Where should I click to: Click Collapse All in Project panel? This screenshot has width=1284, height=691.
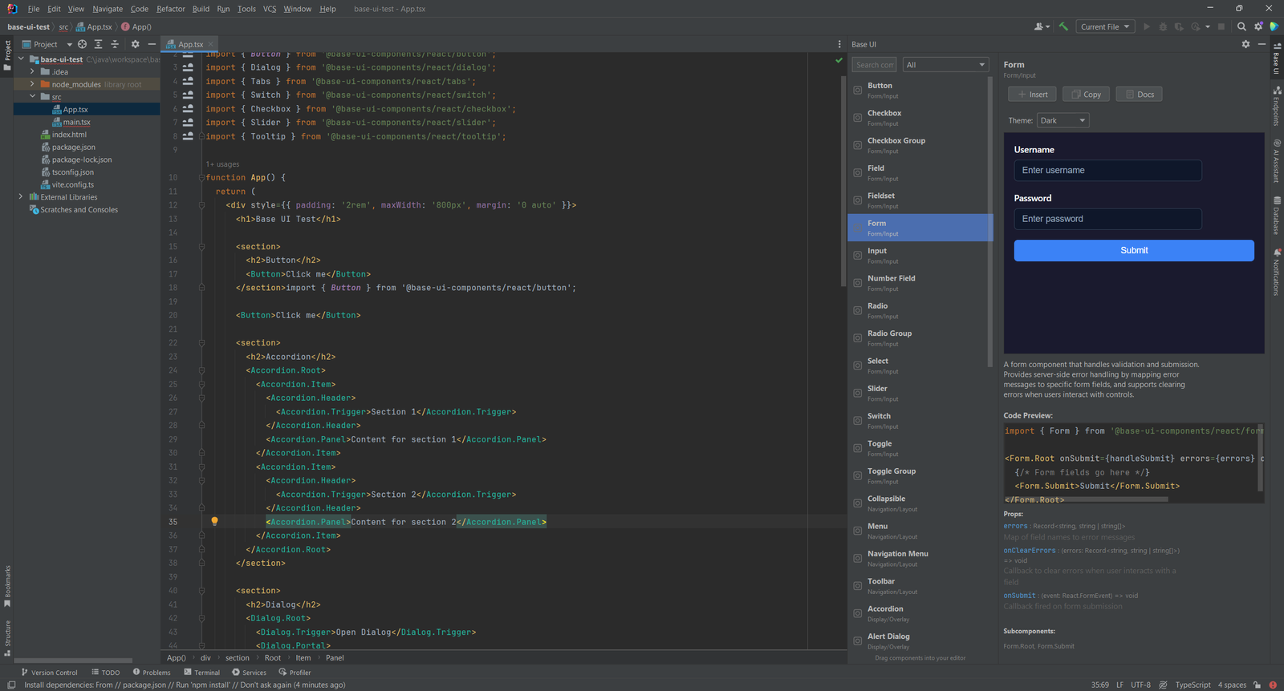point(115,44)
